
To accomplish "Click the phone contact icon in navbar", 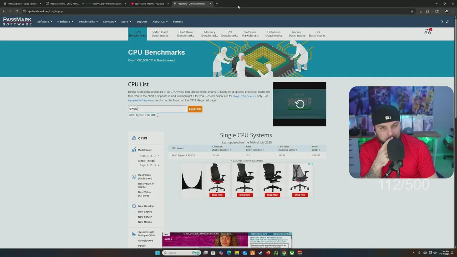I will pyautogui.click(x=447, y=21).
